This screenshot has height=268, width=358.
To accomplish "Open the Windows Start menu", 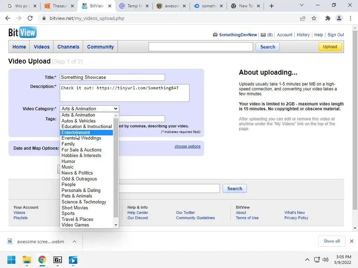I will tap(11, 260).
